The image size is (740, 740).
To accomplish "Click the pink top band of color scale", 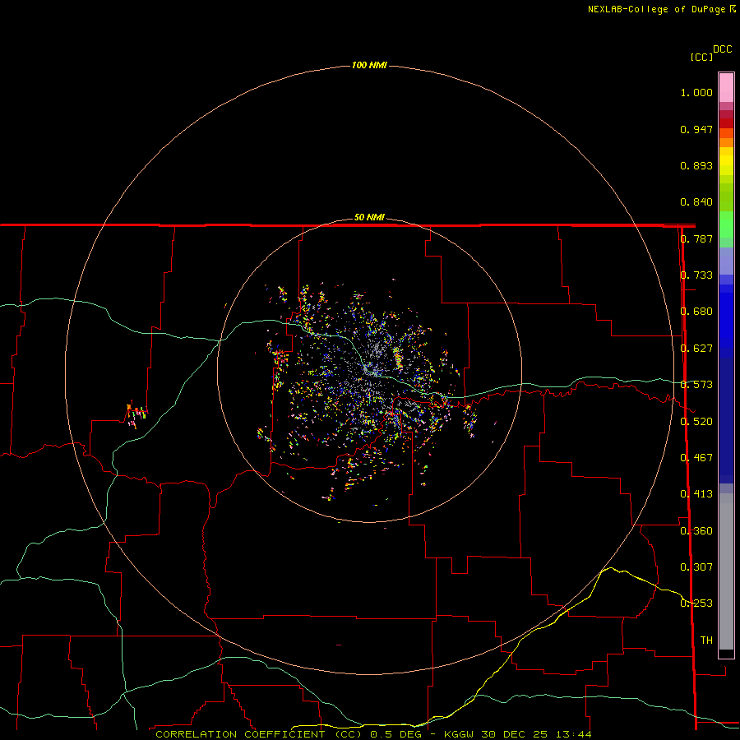I will 726,88.
